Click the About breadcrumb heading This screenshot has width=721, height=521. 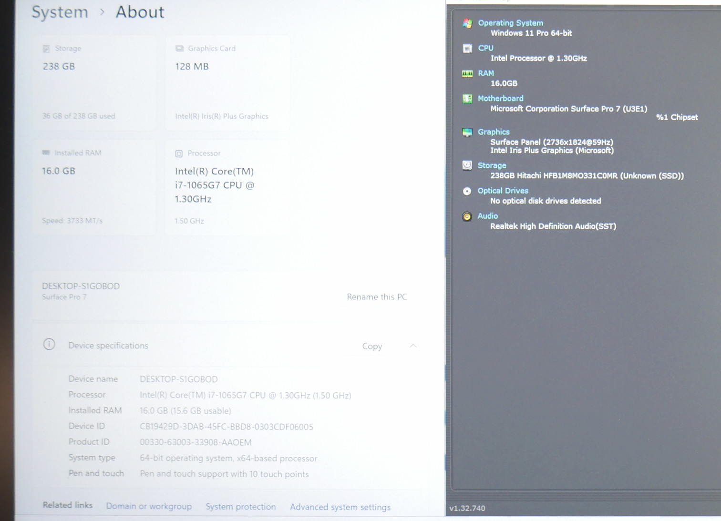click(140, 12)
